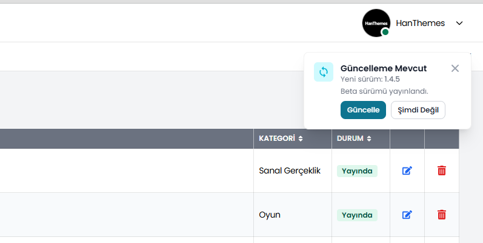Screen dimensions: 483x243
Task: Sort by the KATEGORİ column arrows
Action: [x=301, y=138]
